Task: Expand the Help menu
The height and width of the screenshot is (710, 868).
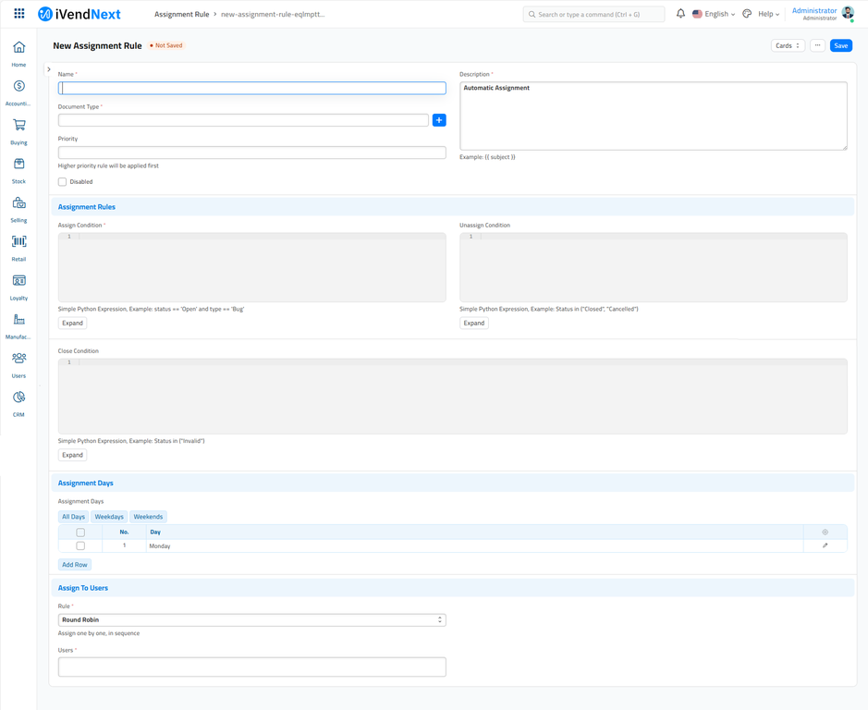Action: [768, 14]
